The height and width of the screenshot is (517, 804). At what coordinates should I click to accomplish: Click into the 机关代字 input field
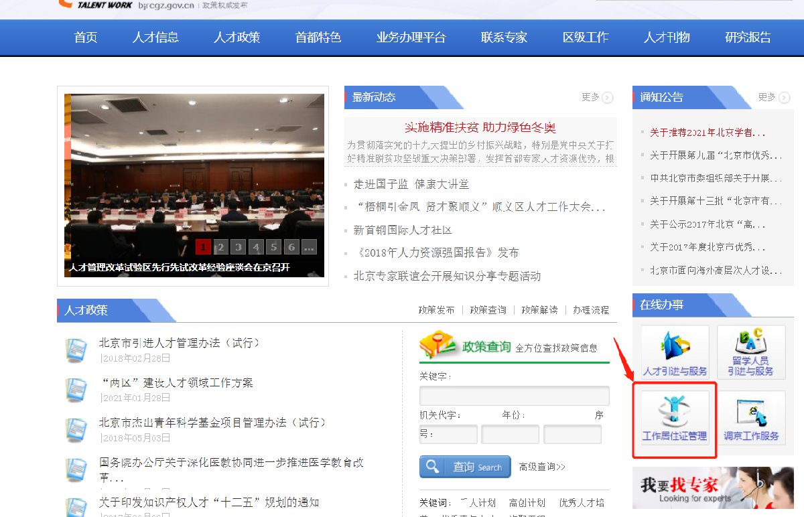point(448,434)
